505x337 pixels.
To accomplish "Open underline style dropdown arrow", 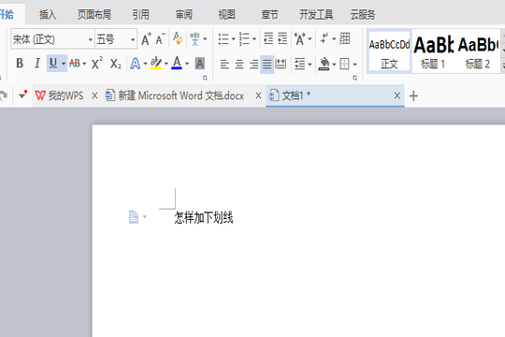I will [x=64, y=64].
